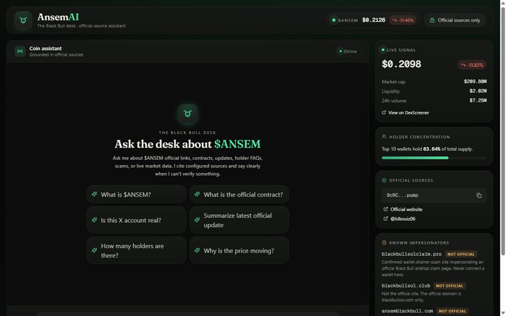Click the holder concentration people icon
Image resolution: width=506 pixels, height=316 pixels.
point(384,137)
